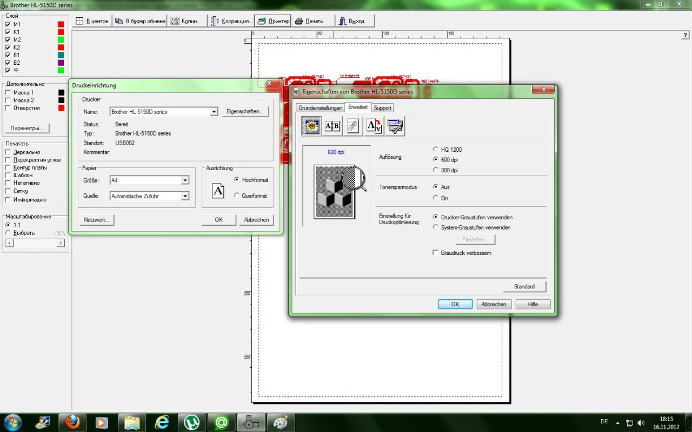Screen dimensions: 692x432
Task: Open the paper Größe dropdown
Action: point(185,180)
